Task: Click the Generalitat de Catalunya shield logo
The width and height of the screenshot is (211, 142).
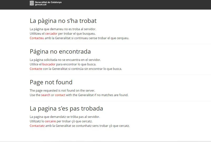Action: point(32,3)
